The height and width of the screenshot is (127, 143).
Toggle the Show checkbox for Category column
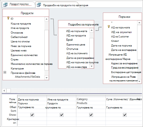point(91,115)
